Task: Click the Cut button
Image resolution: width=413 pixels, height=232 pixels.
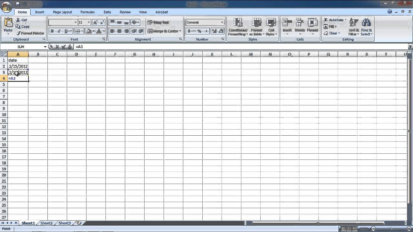Action: 22,20
